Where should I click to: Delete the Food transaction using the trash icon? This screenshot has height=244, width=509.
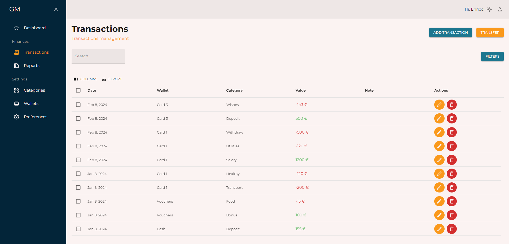coord(452,201)
